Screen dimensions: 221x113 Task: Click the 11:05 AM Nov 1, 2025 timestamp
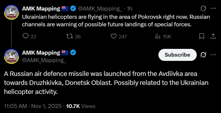(x=33, y=106)
